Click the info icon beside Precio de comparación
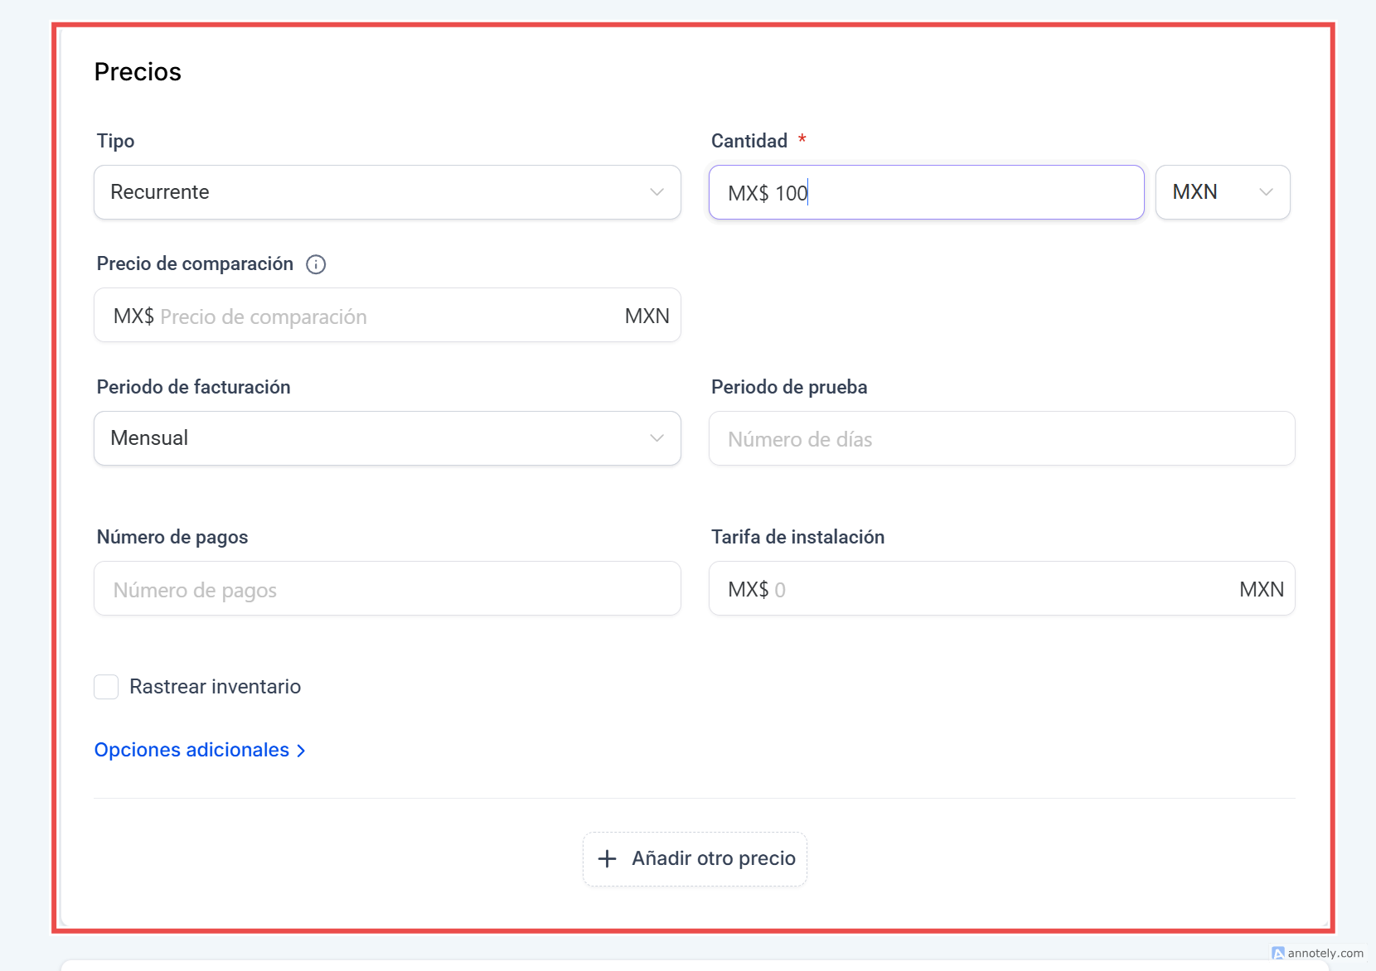The image size is (1376, 971). 316,264
